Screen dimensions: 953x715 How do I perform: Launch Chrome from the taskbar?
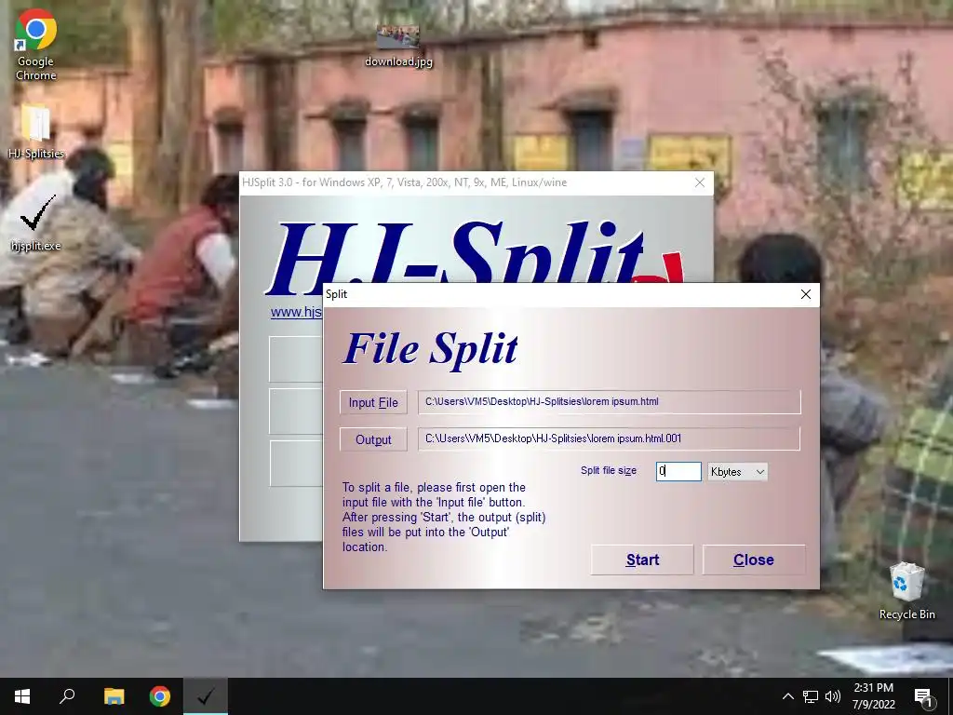(160, 696)
